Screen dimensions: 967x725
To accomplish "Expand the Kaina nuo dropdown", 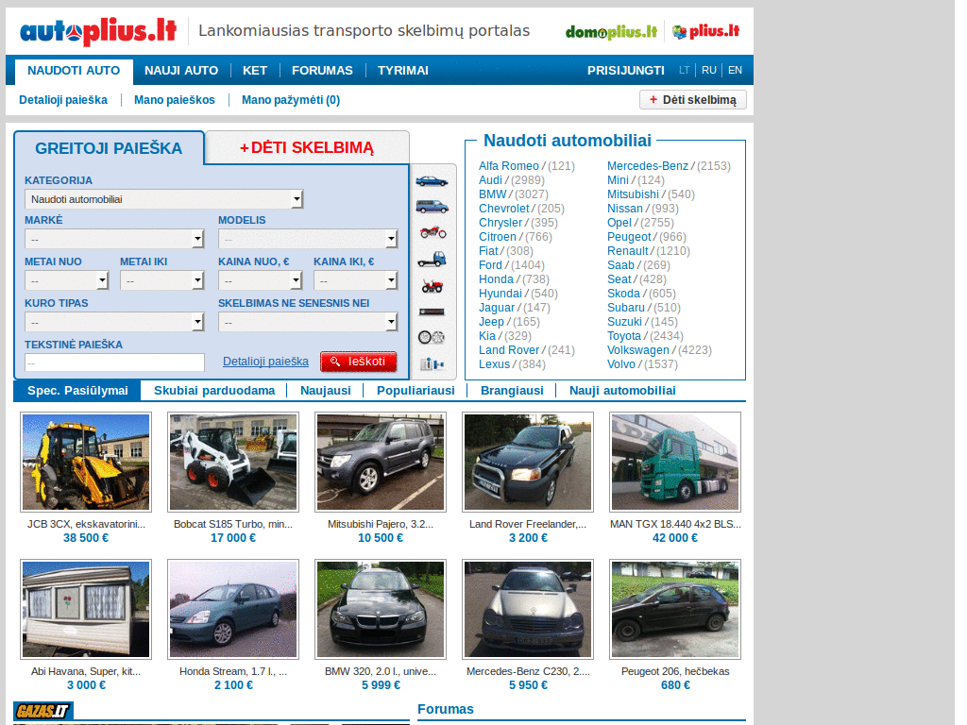I will 261,280.
